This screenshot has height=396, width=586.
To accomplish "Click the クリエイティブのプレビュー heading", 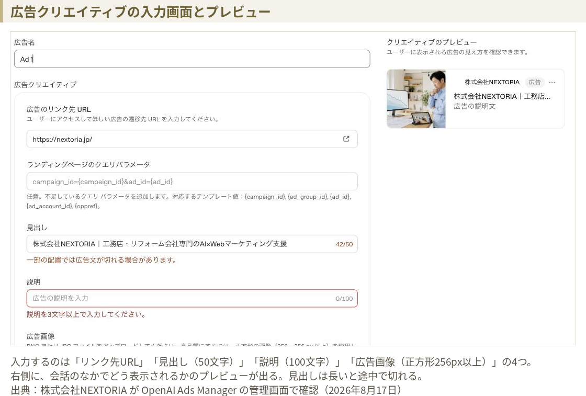I will (x=432, y=42).
